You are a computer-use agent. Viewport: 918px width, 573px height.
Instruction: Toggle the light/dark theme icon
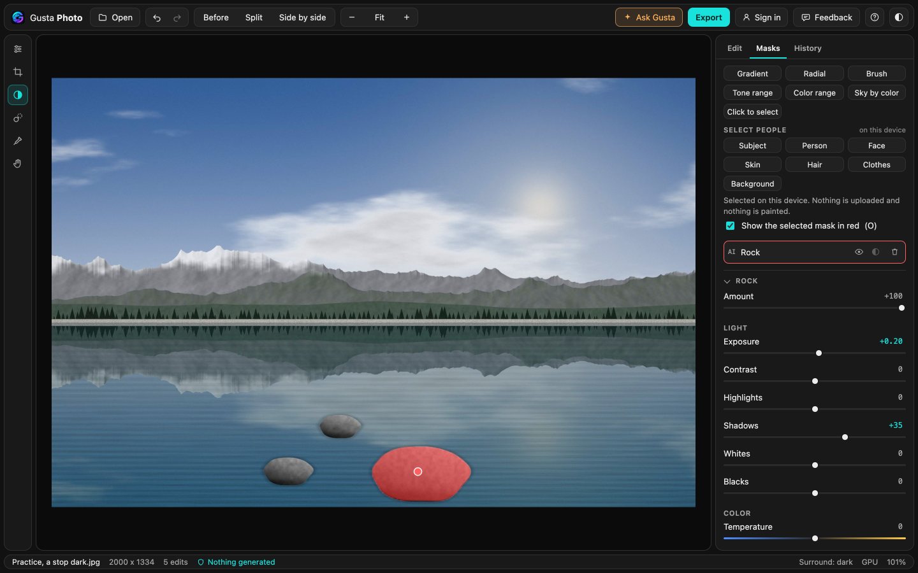[899, 18]
